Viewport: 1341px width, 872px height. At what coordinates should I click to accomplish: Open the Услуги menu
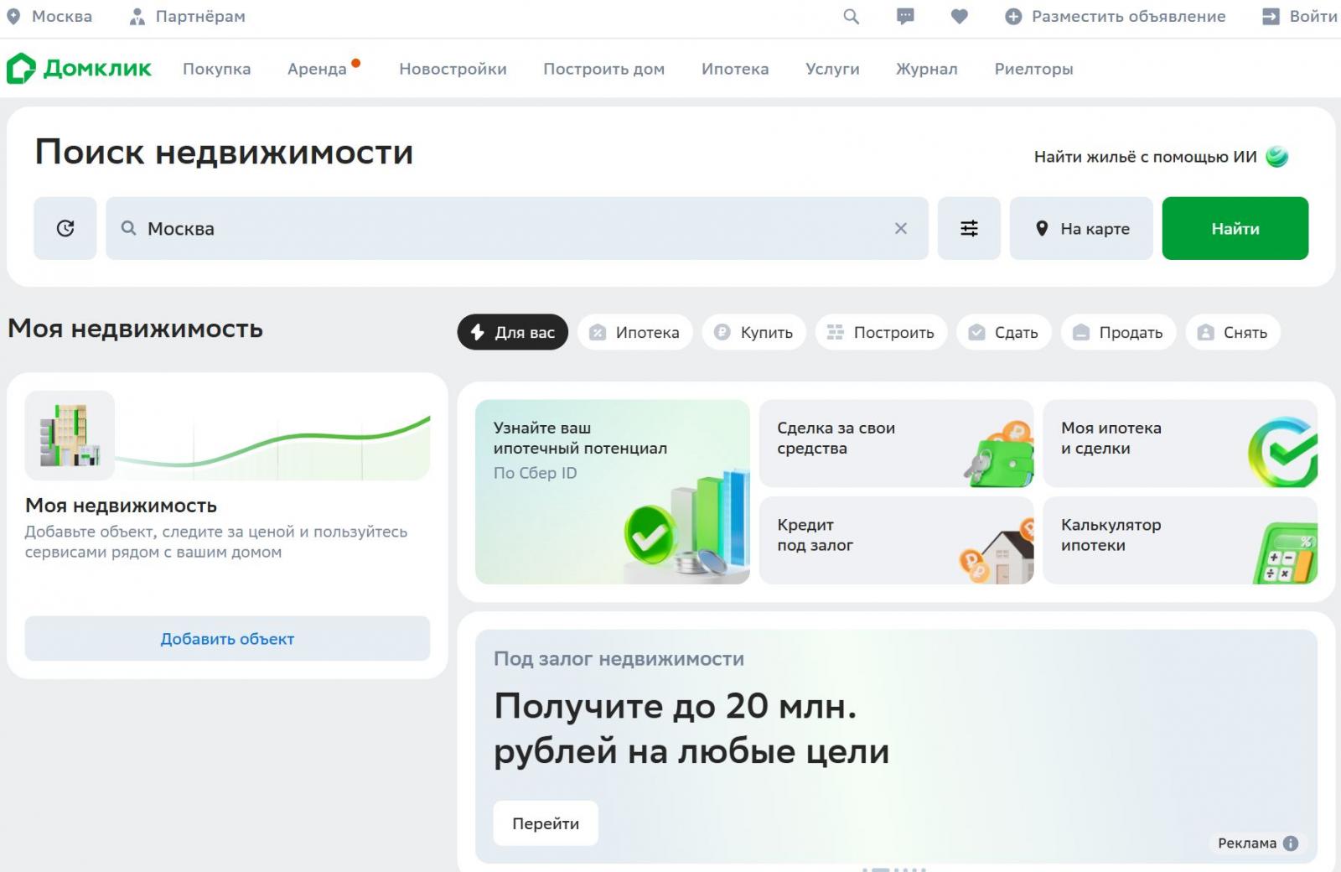(832, 69)
